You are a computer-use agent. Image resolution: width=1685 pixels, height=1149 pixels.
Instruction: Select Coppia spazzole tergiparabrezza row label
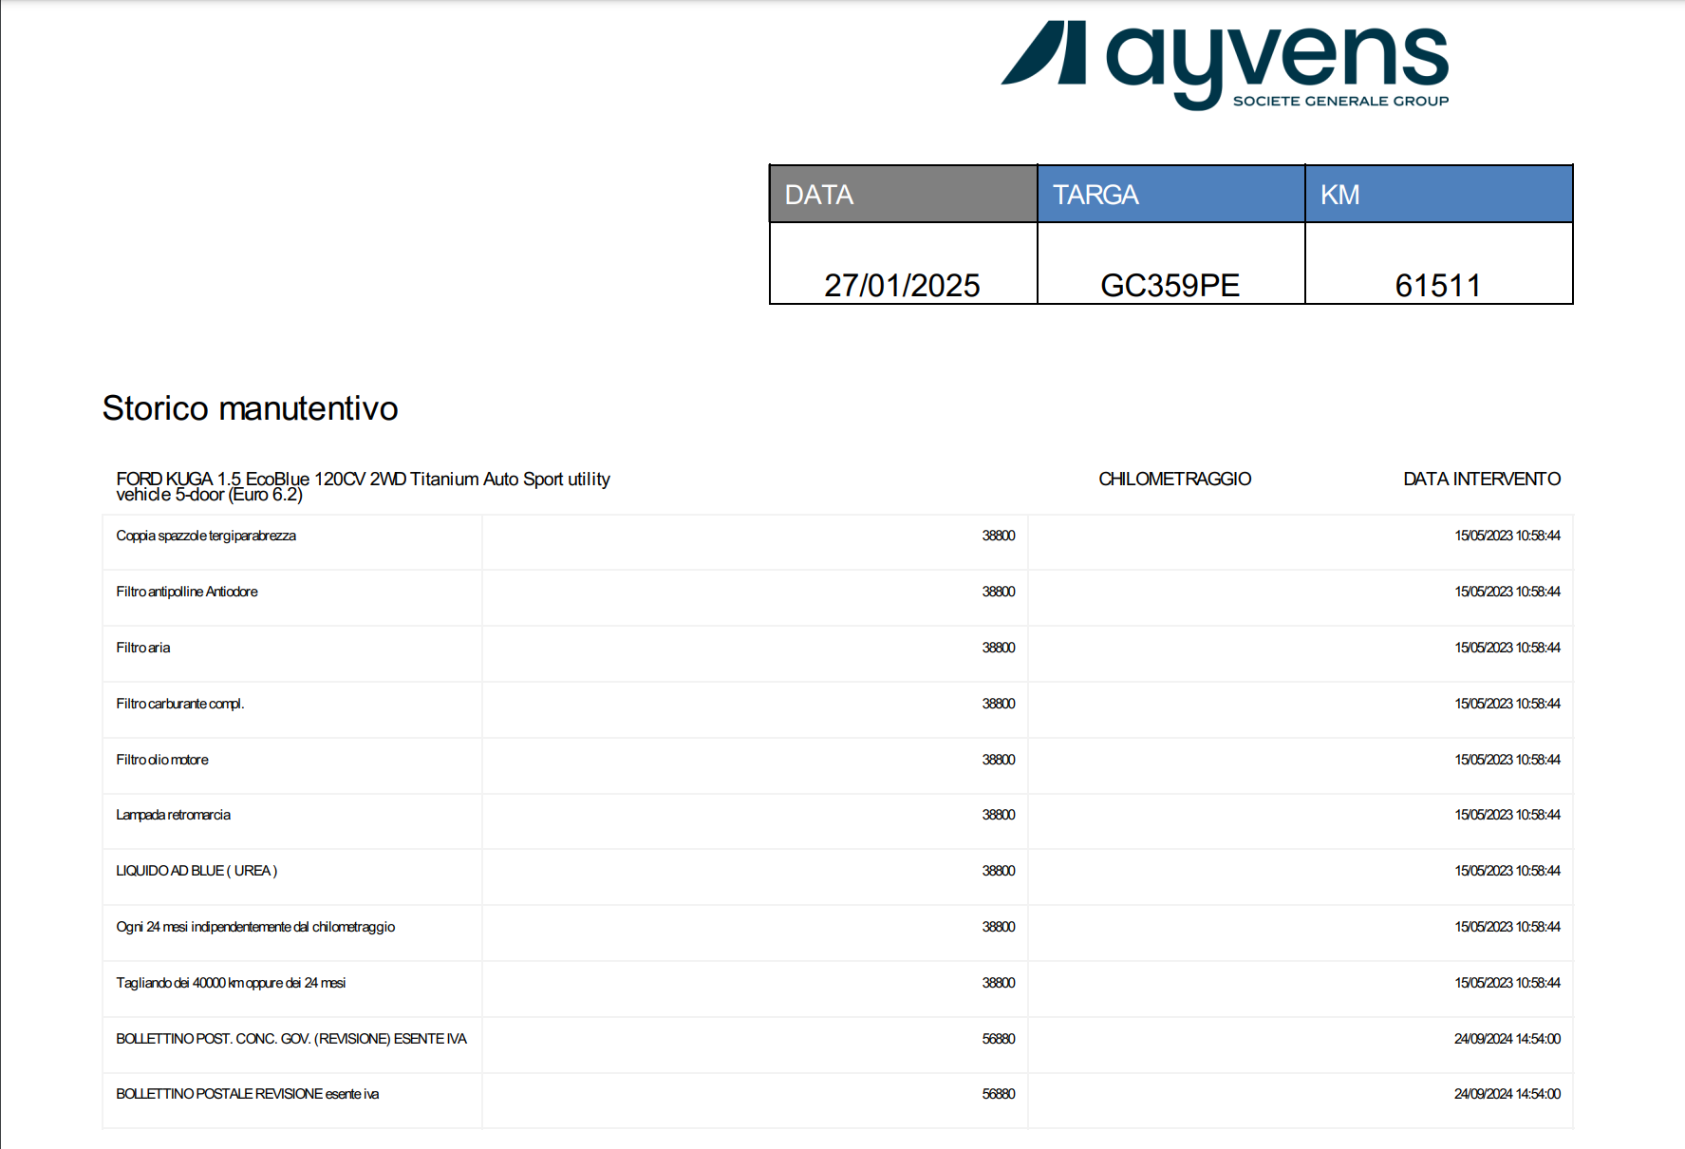[x=206, y=536]
